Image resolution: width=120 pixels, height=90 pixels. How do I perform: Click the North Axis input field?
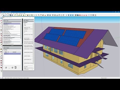(x=28, y=32)
